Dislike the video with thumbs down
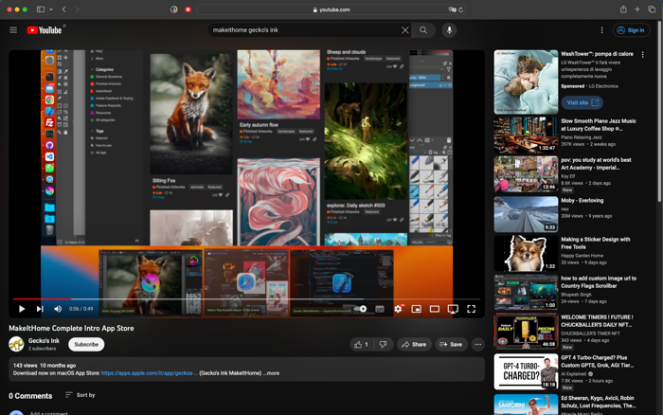The width and height of the screenshot is (663, 415). pyautogui.click(x=384, y=344)
